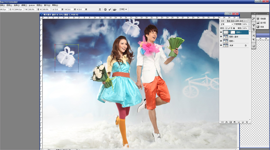The height and width of the screenshot is (150, 270).
Task: Select the layer mask thumbnail on top layer
Action: pyautogui.click(x=233, y=32)
